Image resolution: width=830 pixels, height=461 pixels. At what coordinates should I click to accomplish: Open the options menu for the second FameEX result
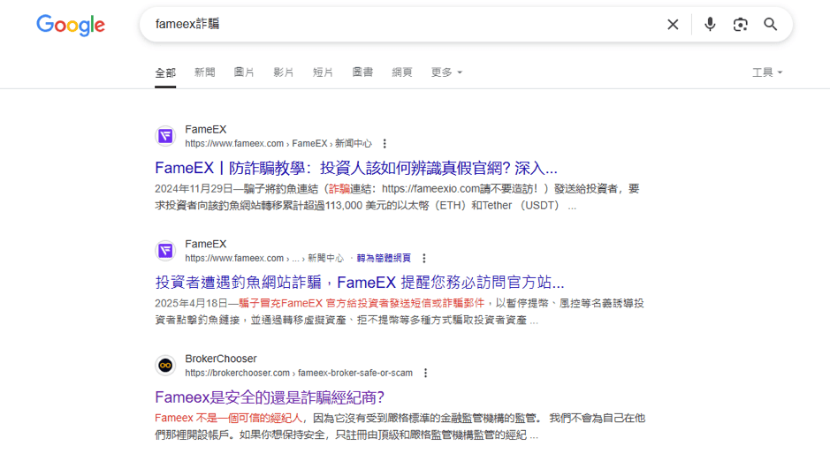click(424, 259)
